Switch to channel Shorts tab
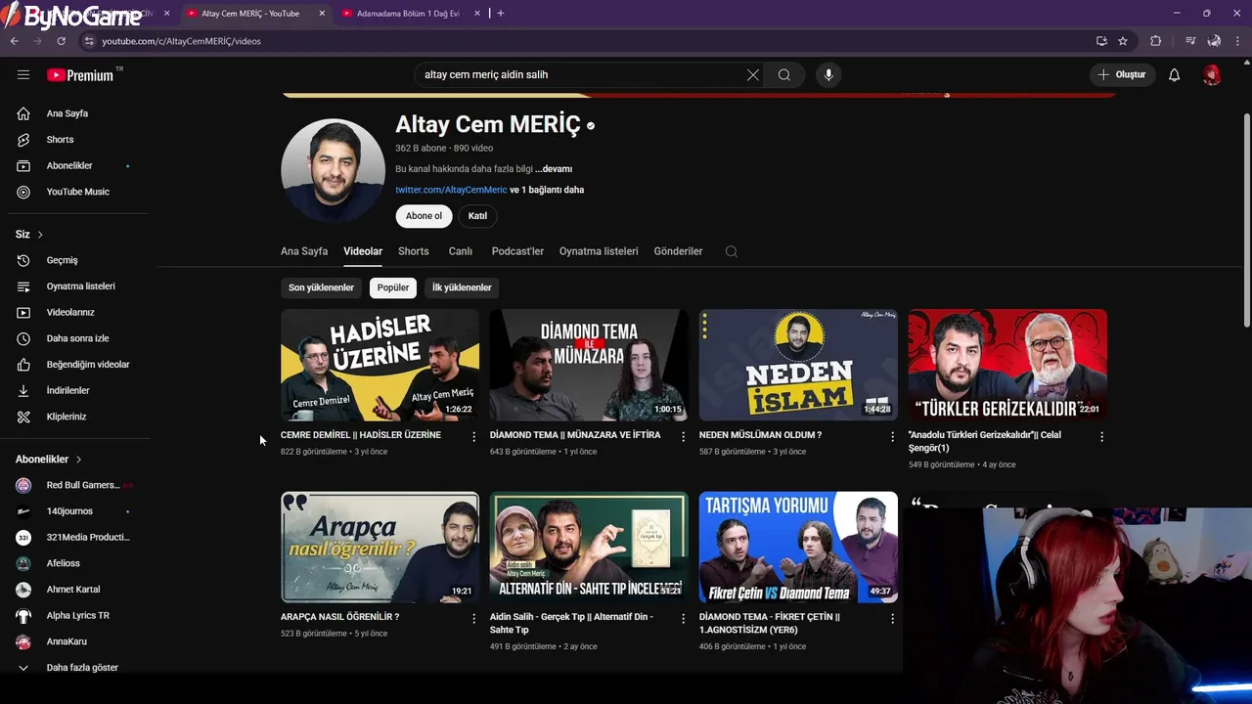 click(x=414, y=251)
